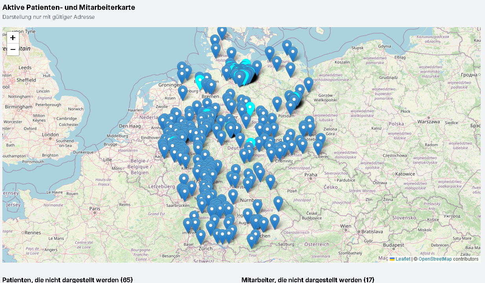Screen dimensions: 485x283
Task: Click 'Patienten, die nicht dargestellt werden (65)'
Action: pos(68,280)
